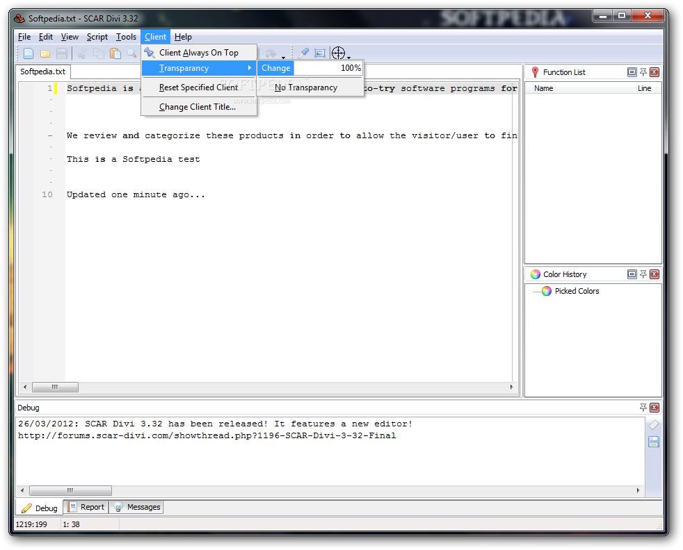
Task: Open the Tools menu
Action: [x=126, y=37]
